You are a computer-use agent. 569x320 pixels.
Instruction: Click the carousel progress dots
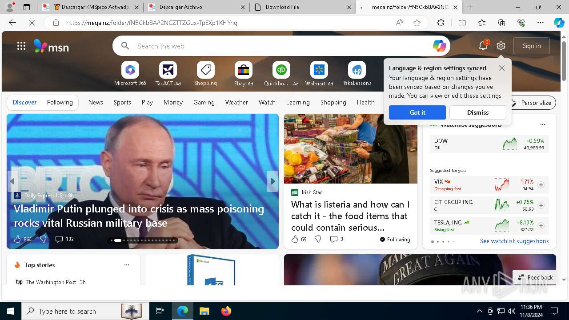click(x=143, y=240)
